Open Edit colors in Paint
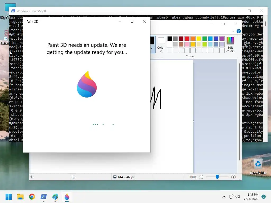 231,44
